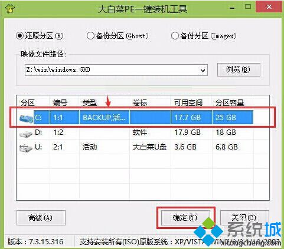The image size is (284, 249).
Task: Click the BACKUP,活... type cell
Action: (x=104, y=118)
